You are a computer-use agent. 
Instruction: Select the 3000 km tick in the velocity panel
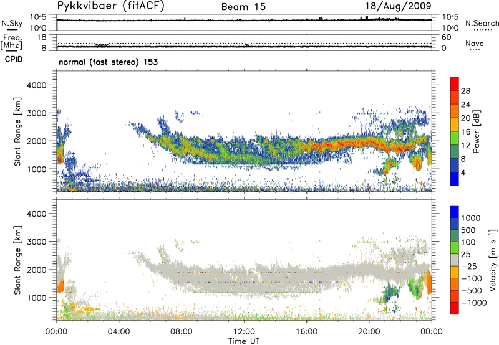(x=37, y=242)
